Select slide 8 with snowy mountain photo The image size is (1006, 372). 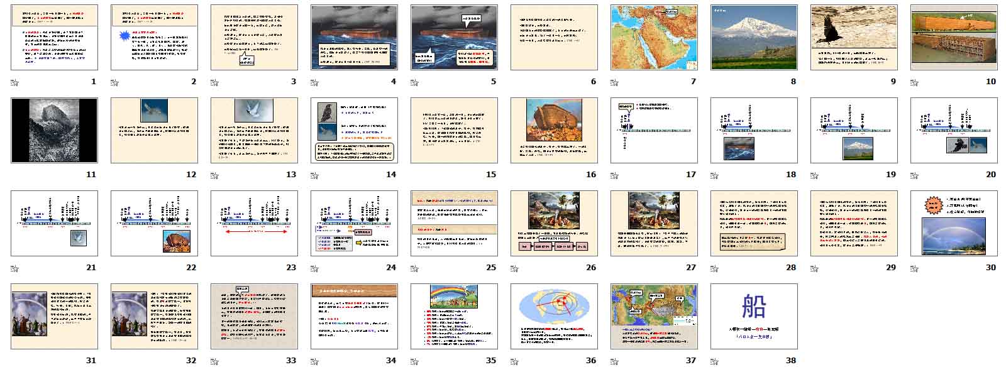tap(754, 37)
